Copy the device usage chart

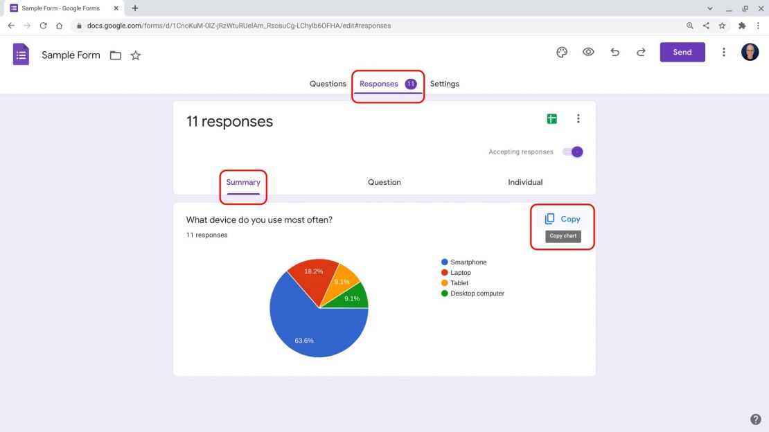coord(563,218)
